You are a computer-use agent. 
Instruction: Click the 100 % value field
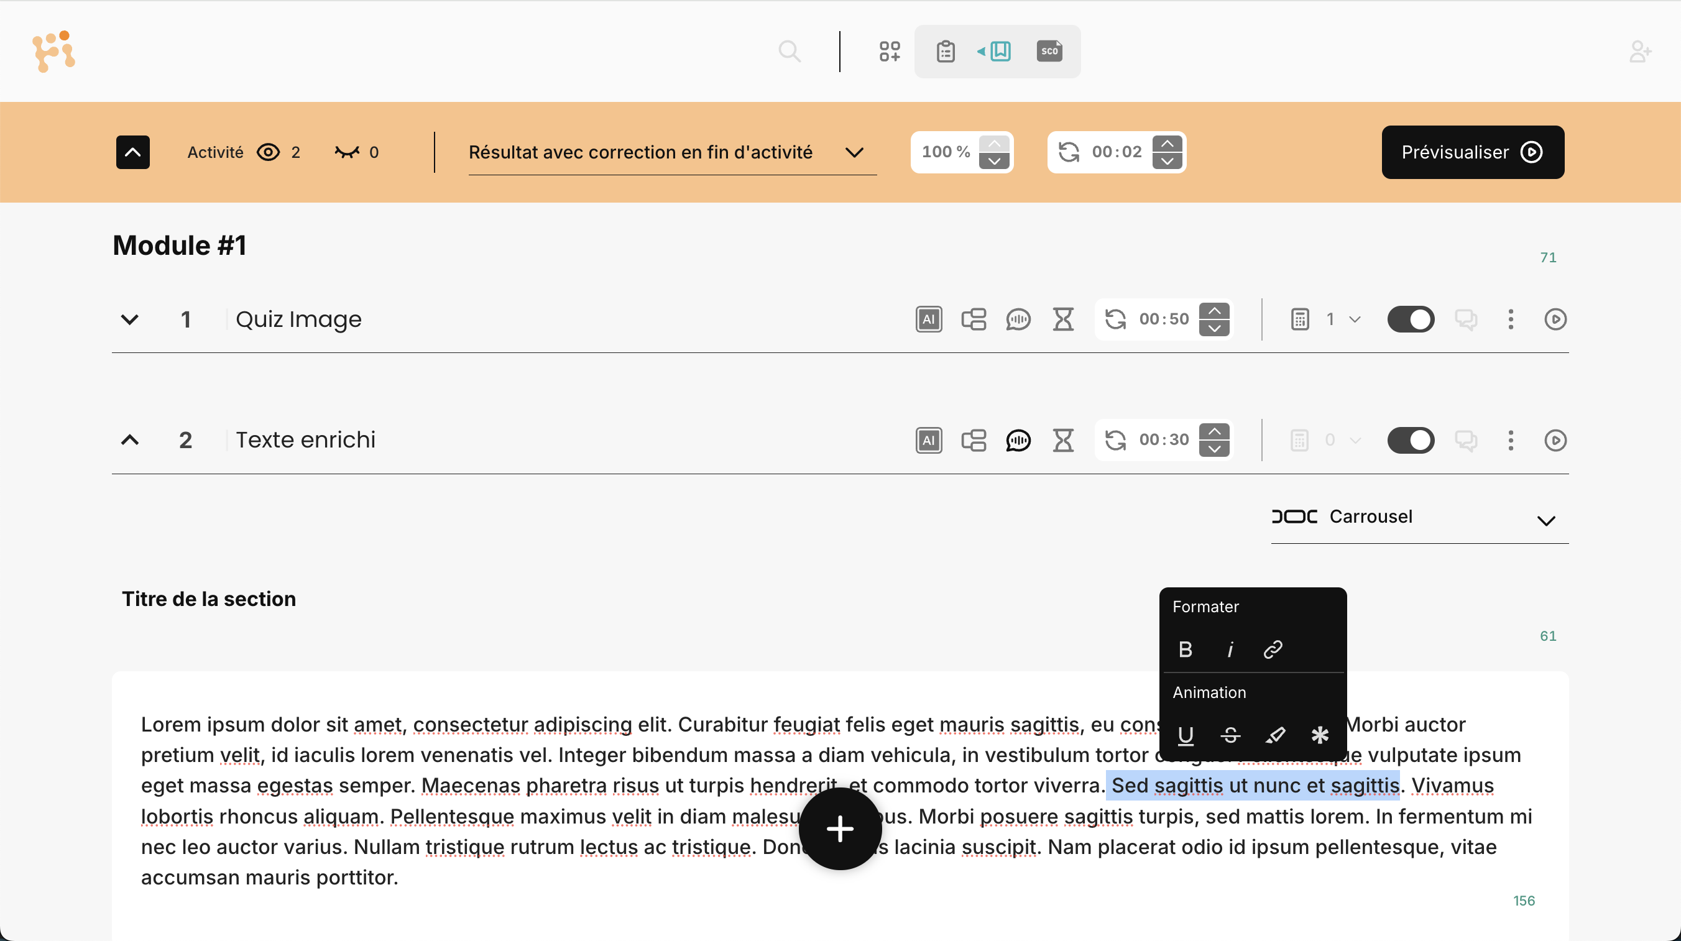coord(946,152)
